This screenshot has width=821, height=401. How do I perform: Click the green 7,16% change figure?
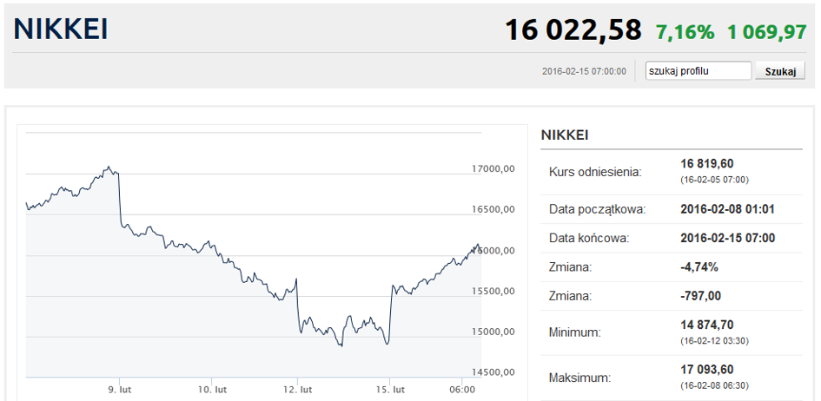(685, 32)
